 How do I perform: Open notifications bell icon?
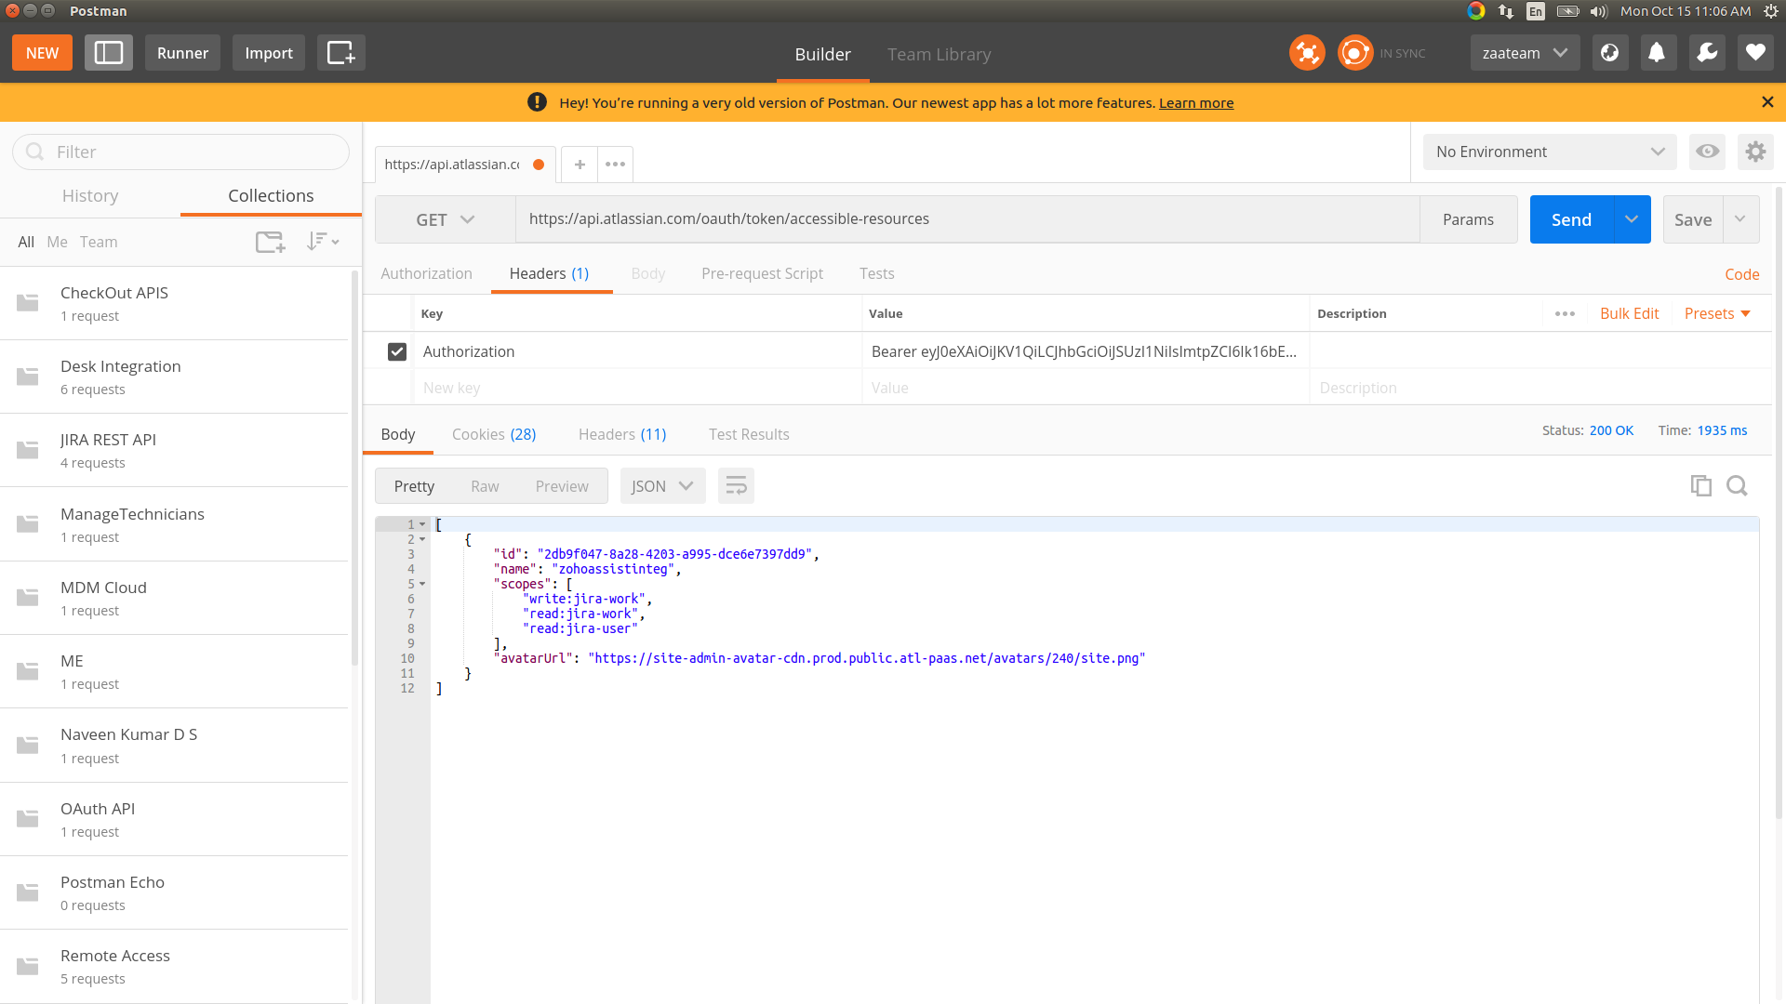(x=1657, y=53)
